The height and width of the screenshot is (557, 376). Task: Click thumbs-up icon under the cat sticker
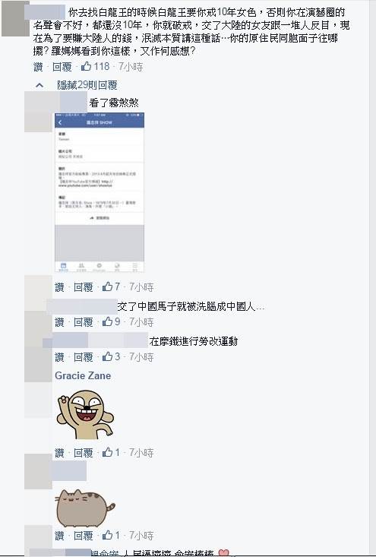pos(107,535)
